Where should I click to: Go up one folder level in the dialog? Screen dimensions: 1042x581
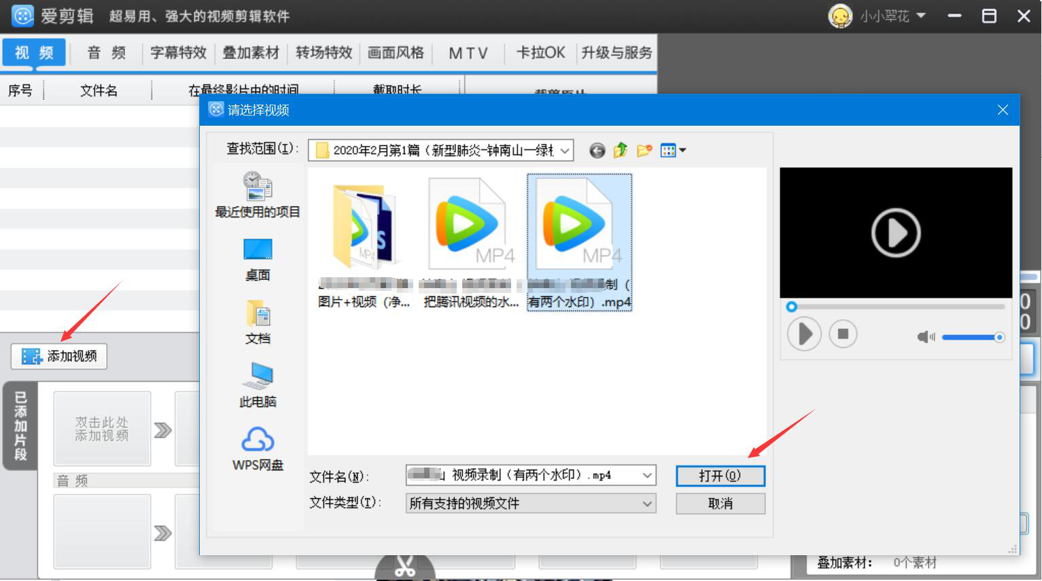coord(620,150)
